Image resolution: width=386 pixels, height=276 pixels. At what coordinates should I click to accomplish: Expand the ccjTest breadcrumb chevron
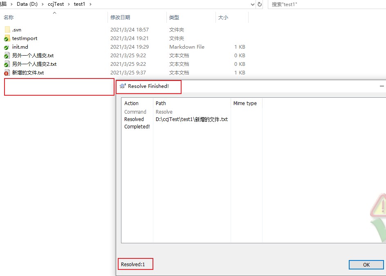point(69,4)
